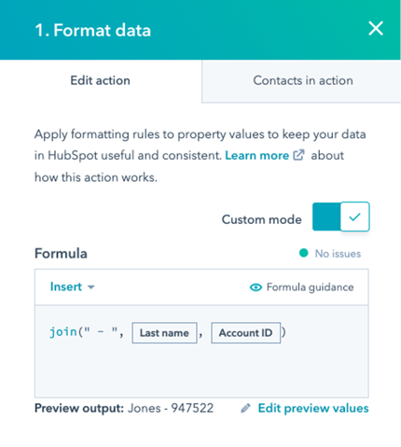Click the Insert dropdown caret arrow

[90, 287]
